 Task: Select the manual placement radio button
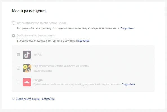[x=14, y=36]
